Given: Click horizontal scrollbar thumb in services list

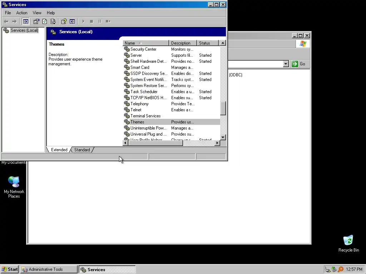Looking at the screenshot, I should tap(155, 143).
